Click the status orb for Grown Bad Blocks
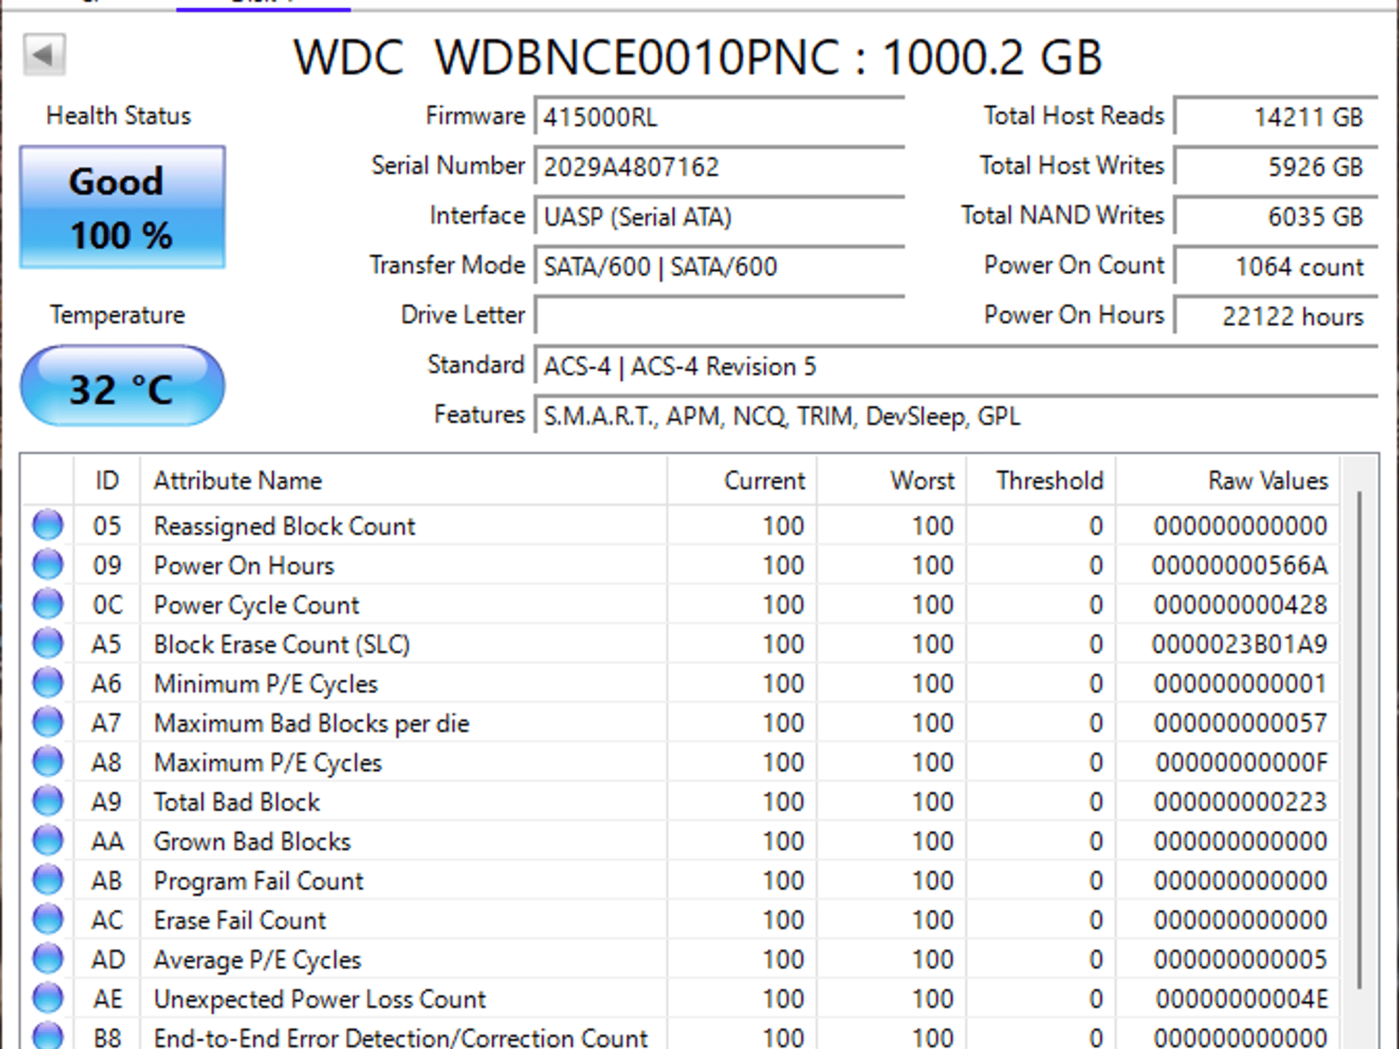Viewport: 1399px width, 1049px height. coord(48,841)
